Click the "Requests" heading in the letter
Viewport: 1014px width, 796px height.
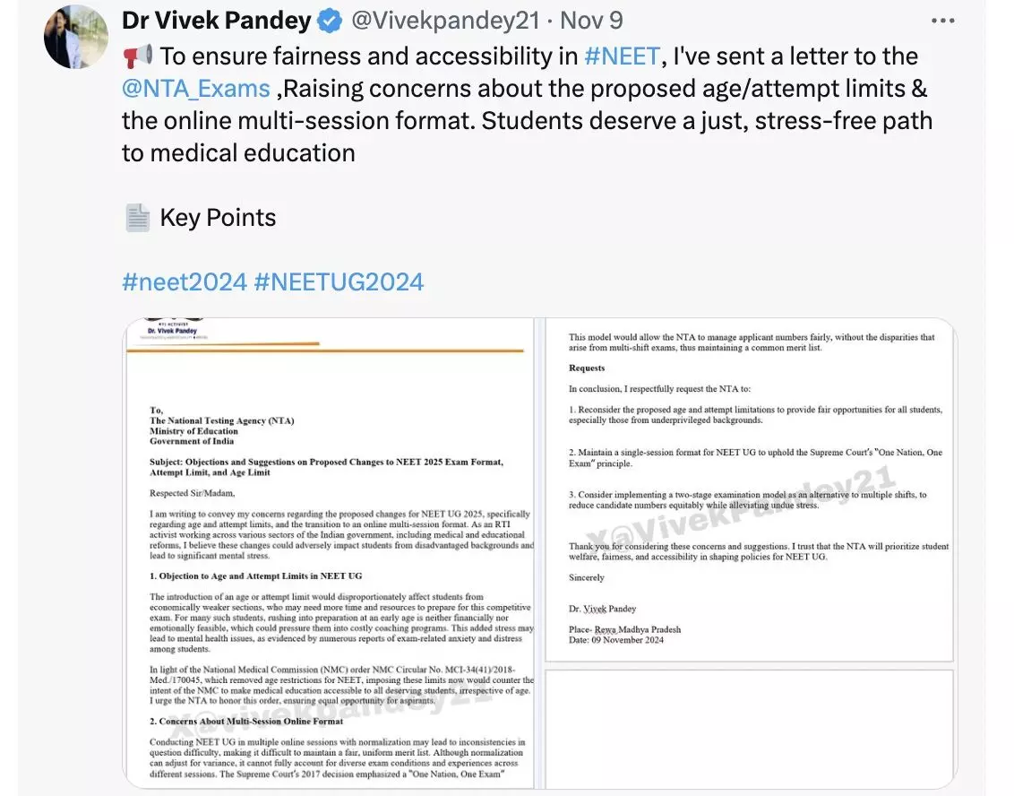click(587, 368)
